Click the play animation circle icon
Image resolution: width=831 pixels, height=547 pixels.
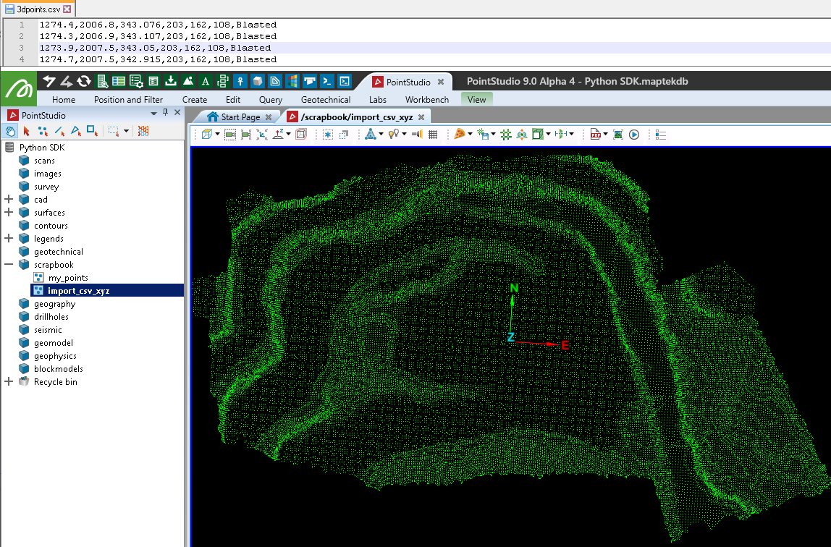(x=634, y=135)
